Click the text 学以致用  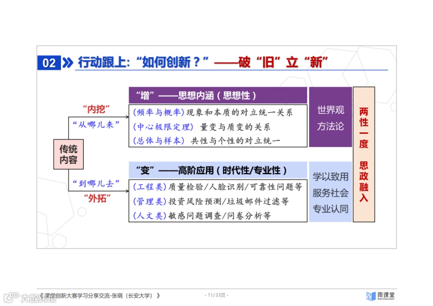click(330, 177)
